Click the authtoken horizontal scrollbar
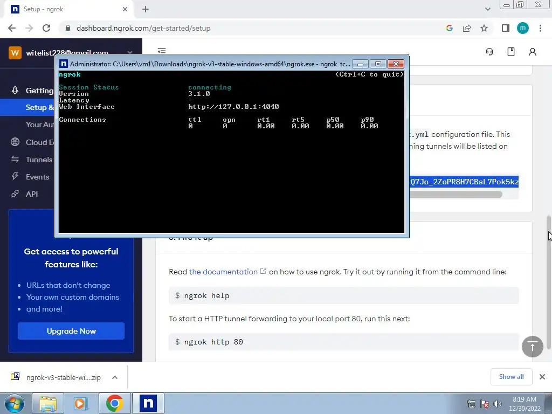This screenshot has width=552, height=414. tap(456, 194)
